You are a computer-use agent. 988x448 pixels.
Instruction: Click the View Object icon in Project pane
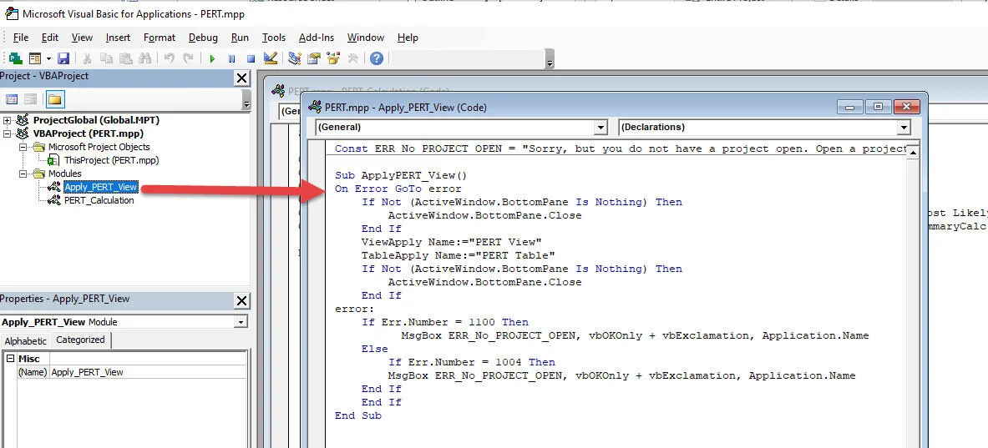tap(30, 98)
